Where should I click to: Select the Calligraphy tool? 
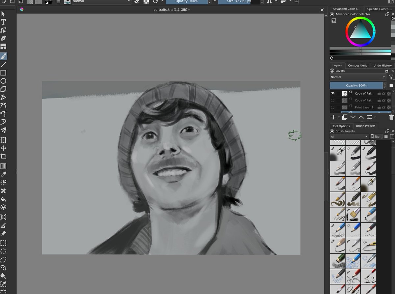click(3, 38)
